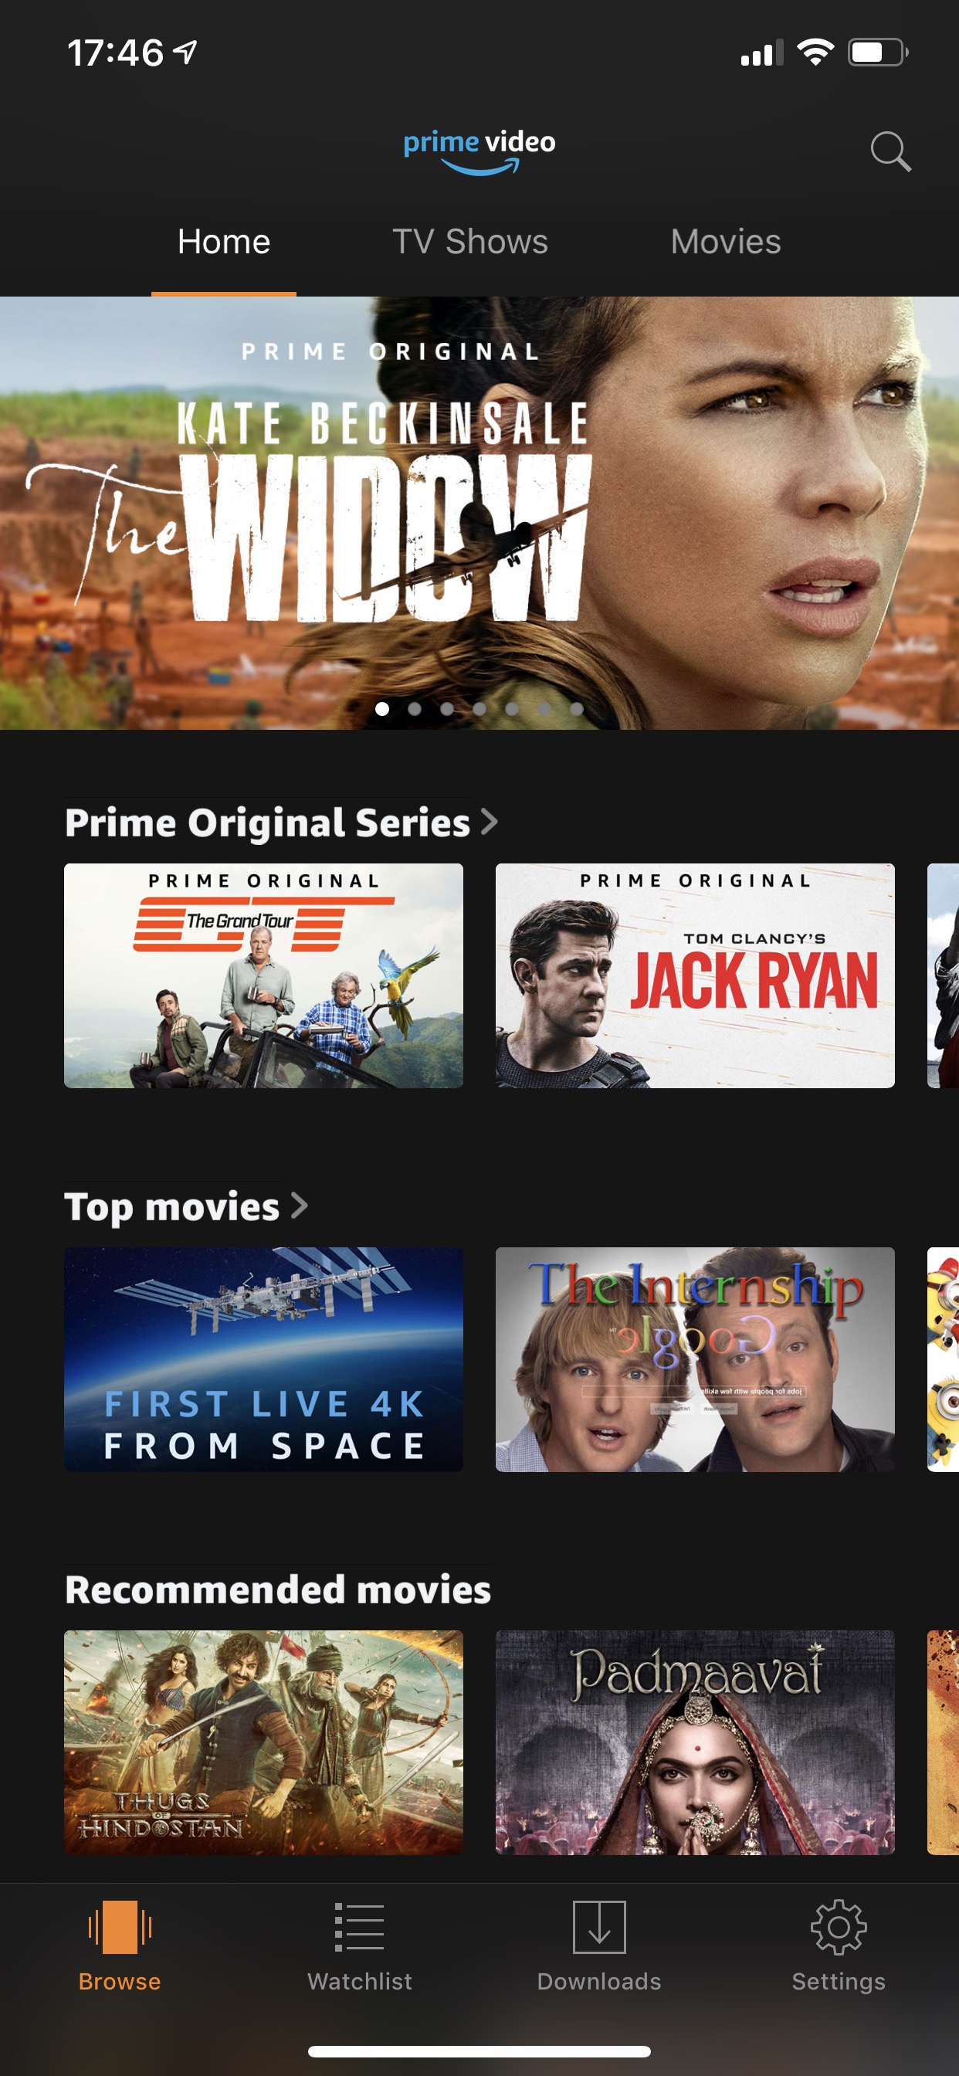The height and width of the screenshot is (2076, 959).
Task: Open the Watchlist icon
Action: [x=359, y=1927]
